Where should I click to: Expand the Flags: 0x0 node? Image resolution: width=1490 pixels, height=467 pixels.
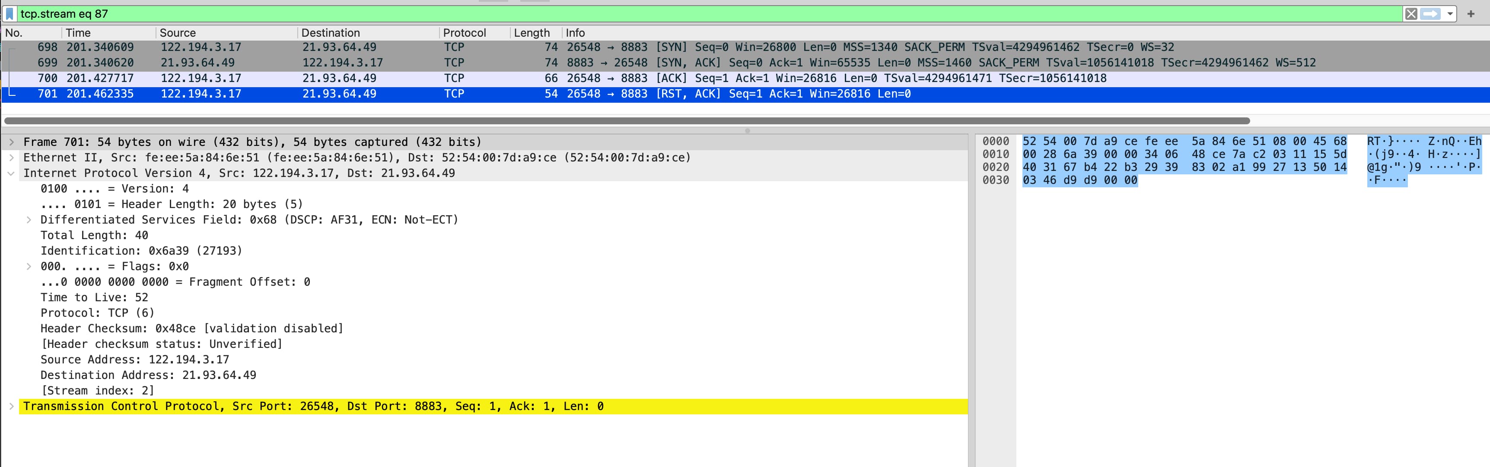tap(29, 266)
